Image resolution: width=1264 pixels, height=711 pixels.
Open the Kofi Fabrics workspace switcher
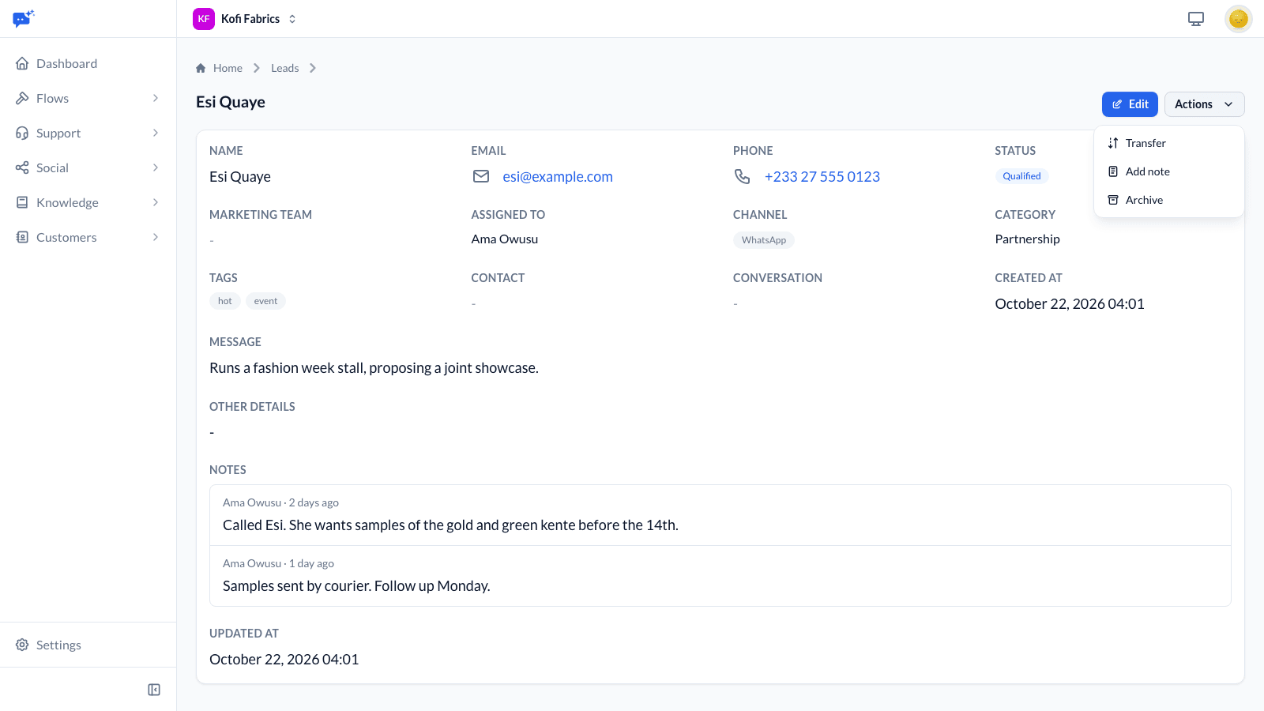point(246,19)
